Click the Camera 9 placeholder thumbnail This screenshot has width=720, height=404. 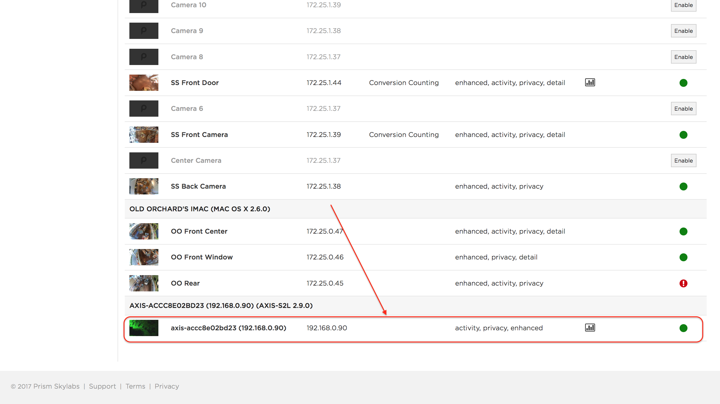(x=144, y=31)
